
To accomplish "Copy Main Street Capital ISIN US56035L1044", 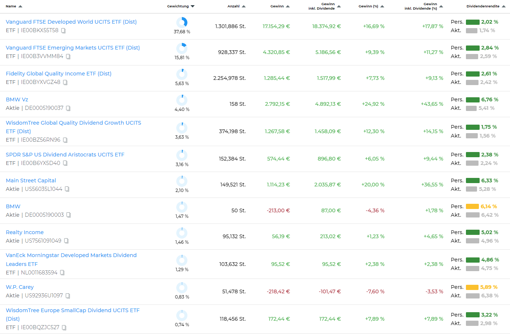I will coord(67,189).
